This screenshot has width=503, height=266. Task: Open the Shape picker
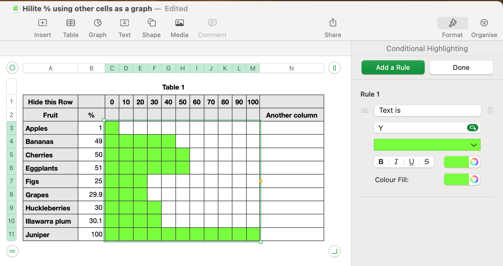(x=151, y=23)
